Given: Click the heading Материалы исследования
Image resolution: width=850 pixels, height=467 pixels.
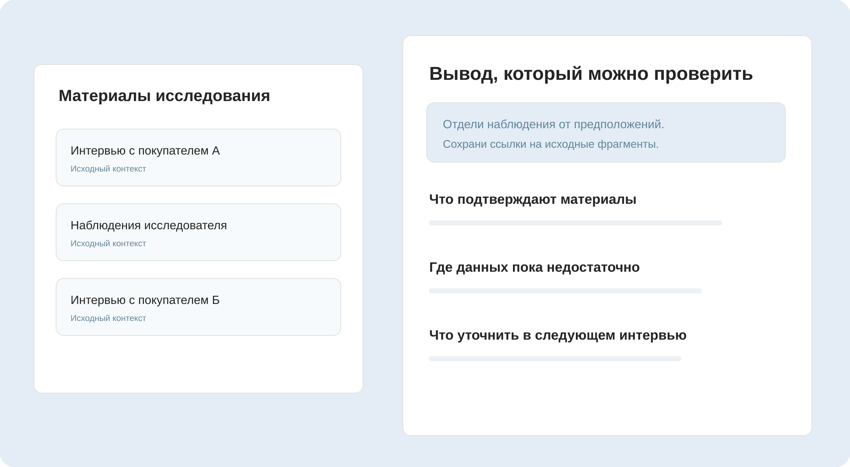Looking at the screenshot, I should tap(164, 96).
